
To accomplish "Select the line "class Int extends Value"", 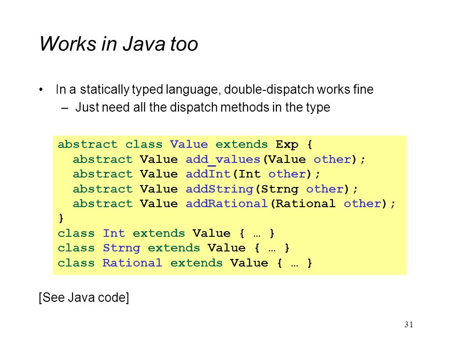I will click(166, 233).
